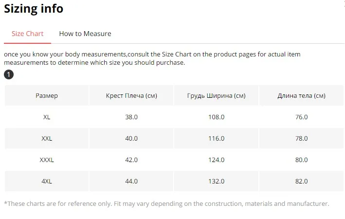Click the 44.0 shoulder cell
The width and height of the screenshot is (345, 219).
pos(131,182)
